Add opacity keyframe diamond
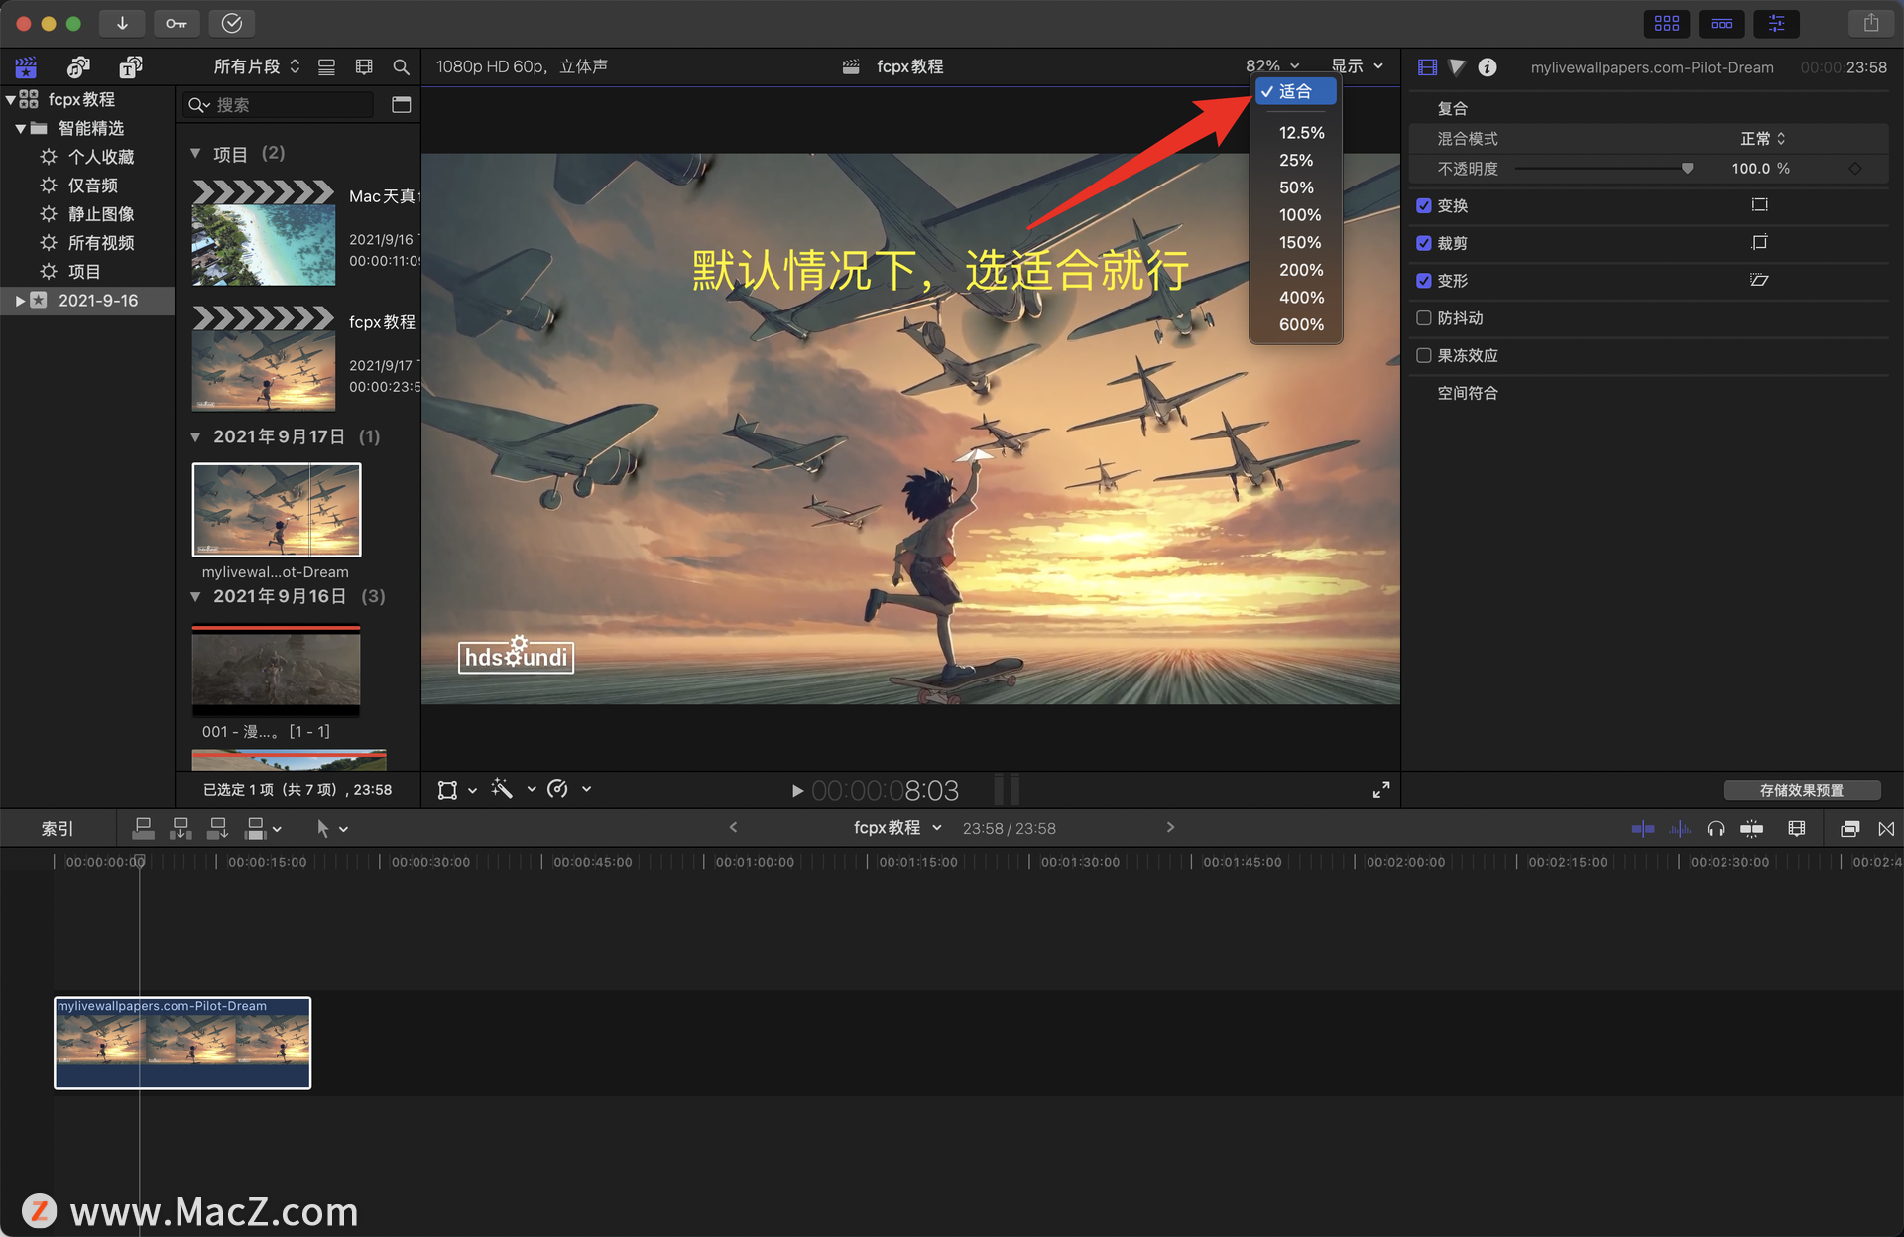Screen dimensions: 1904x1237 [x=1854, y=169]
